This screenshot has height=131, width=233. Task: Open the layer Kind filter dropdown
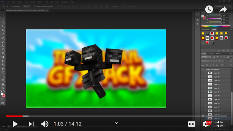pos(206,57)
